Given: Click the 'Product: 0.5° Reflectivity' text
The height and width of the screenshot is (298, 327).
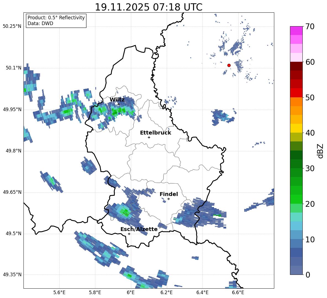Looking at the screenshot, I should [x=56, y=18].
